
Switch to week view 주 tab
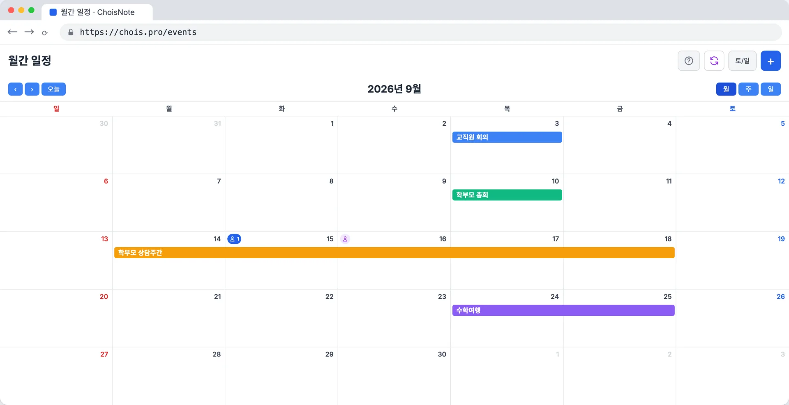[x=748, y=89]
